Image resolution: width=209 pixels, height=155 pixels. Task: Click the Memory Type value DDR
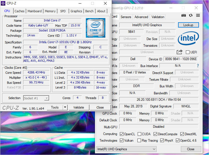[x=137, y=86]
